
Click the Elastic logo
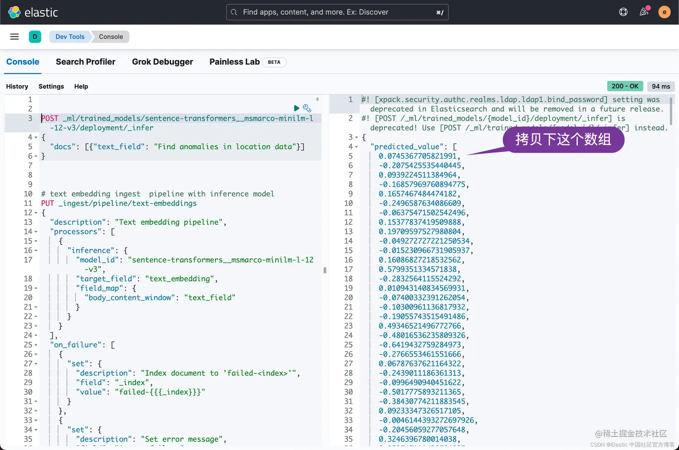coord(33,12)
